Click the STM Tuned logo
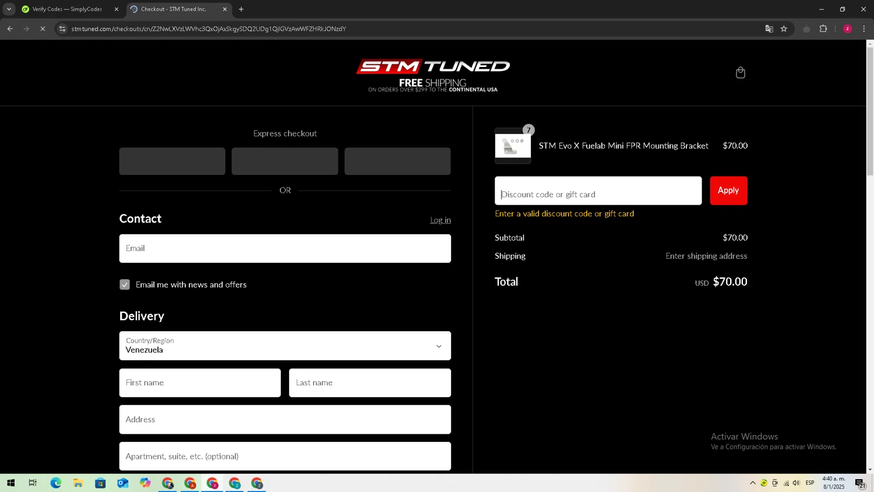 tap(433, 75)
